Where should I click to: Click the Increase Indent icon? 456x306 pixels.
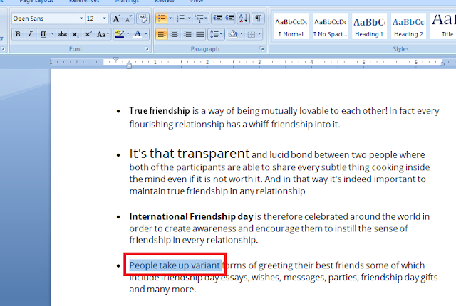[229, 19]
